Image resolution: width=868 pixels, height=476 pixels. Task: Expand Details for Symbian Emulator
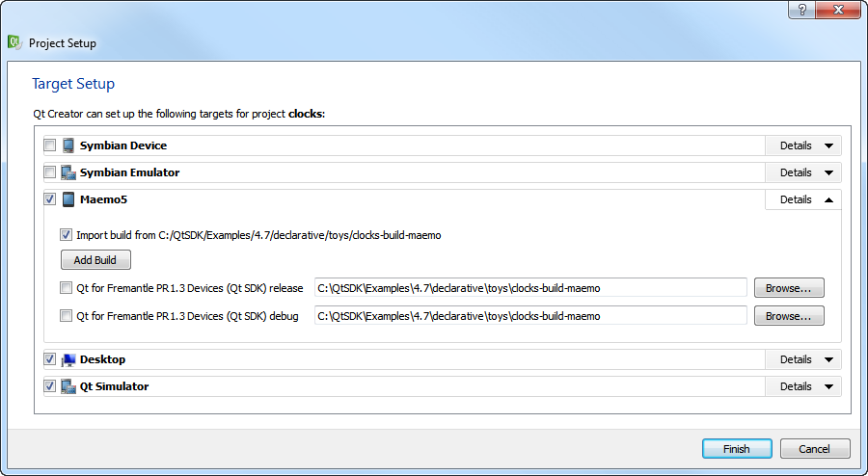tap(802, 172)
